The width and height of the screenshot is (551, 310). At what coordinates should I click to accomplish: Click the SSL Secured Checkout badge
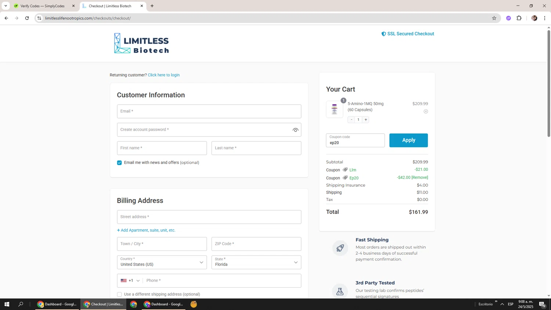408,34
